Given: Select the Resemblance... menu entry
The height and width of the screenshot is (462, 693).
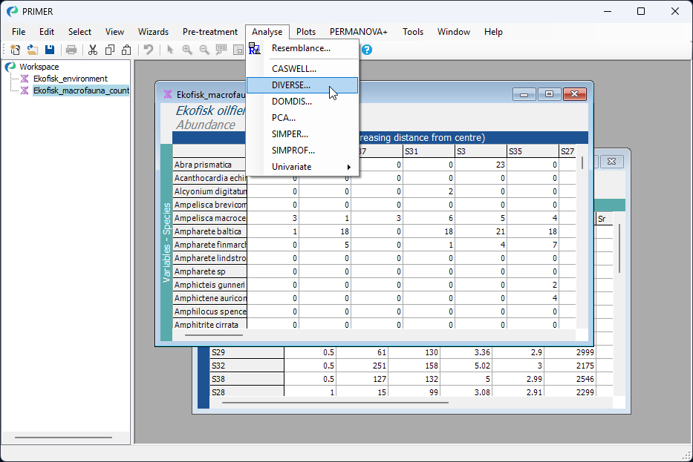Looking at the screenshot, I should (x=301, y=48).
